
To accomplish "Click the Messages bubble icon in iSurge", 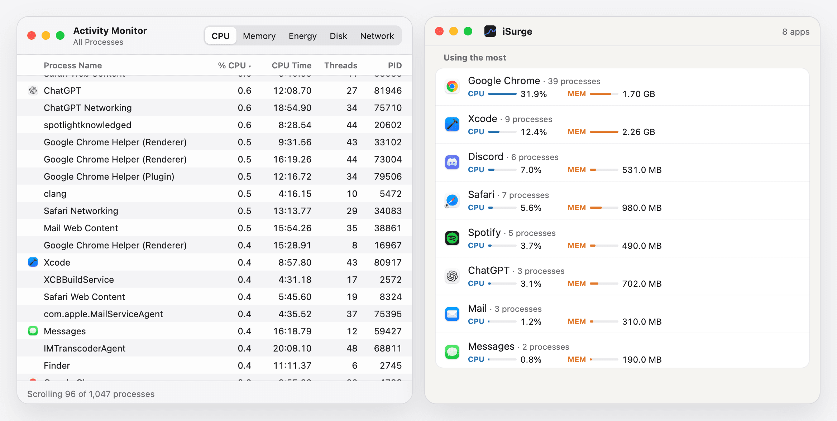I will coord(452,352).
